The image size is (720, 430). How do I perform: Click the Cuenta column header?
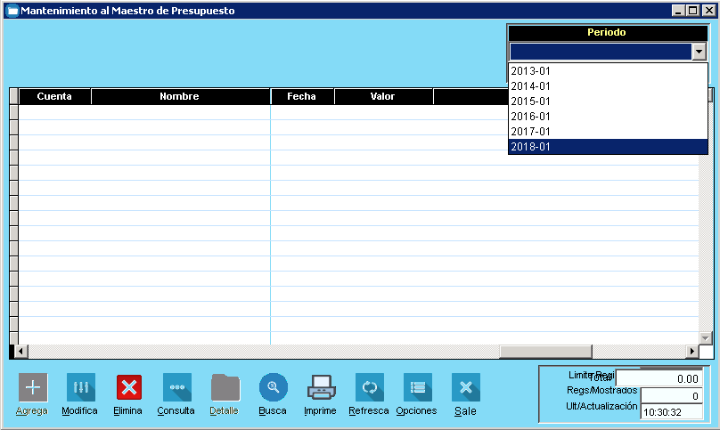[x=54, y=96]
